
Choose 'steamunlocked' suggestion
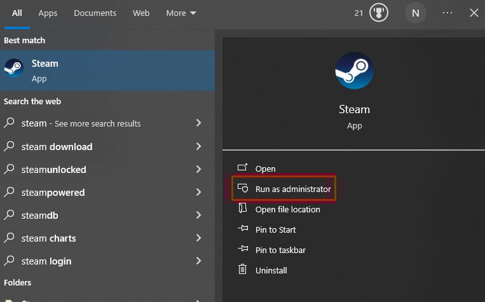pos(107,169)
